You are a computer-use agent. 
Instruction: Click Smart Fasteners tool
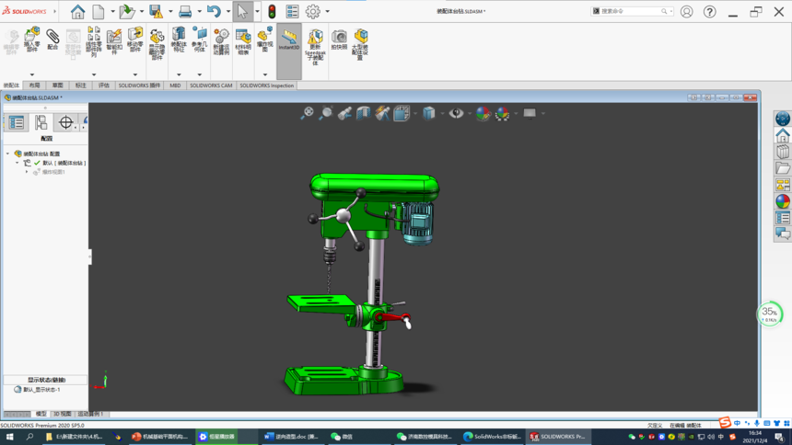[114, 41]
